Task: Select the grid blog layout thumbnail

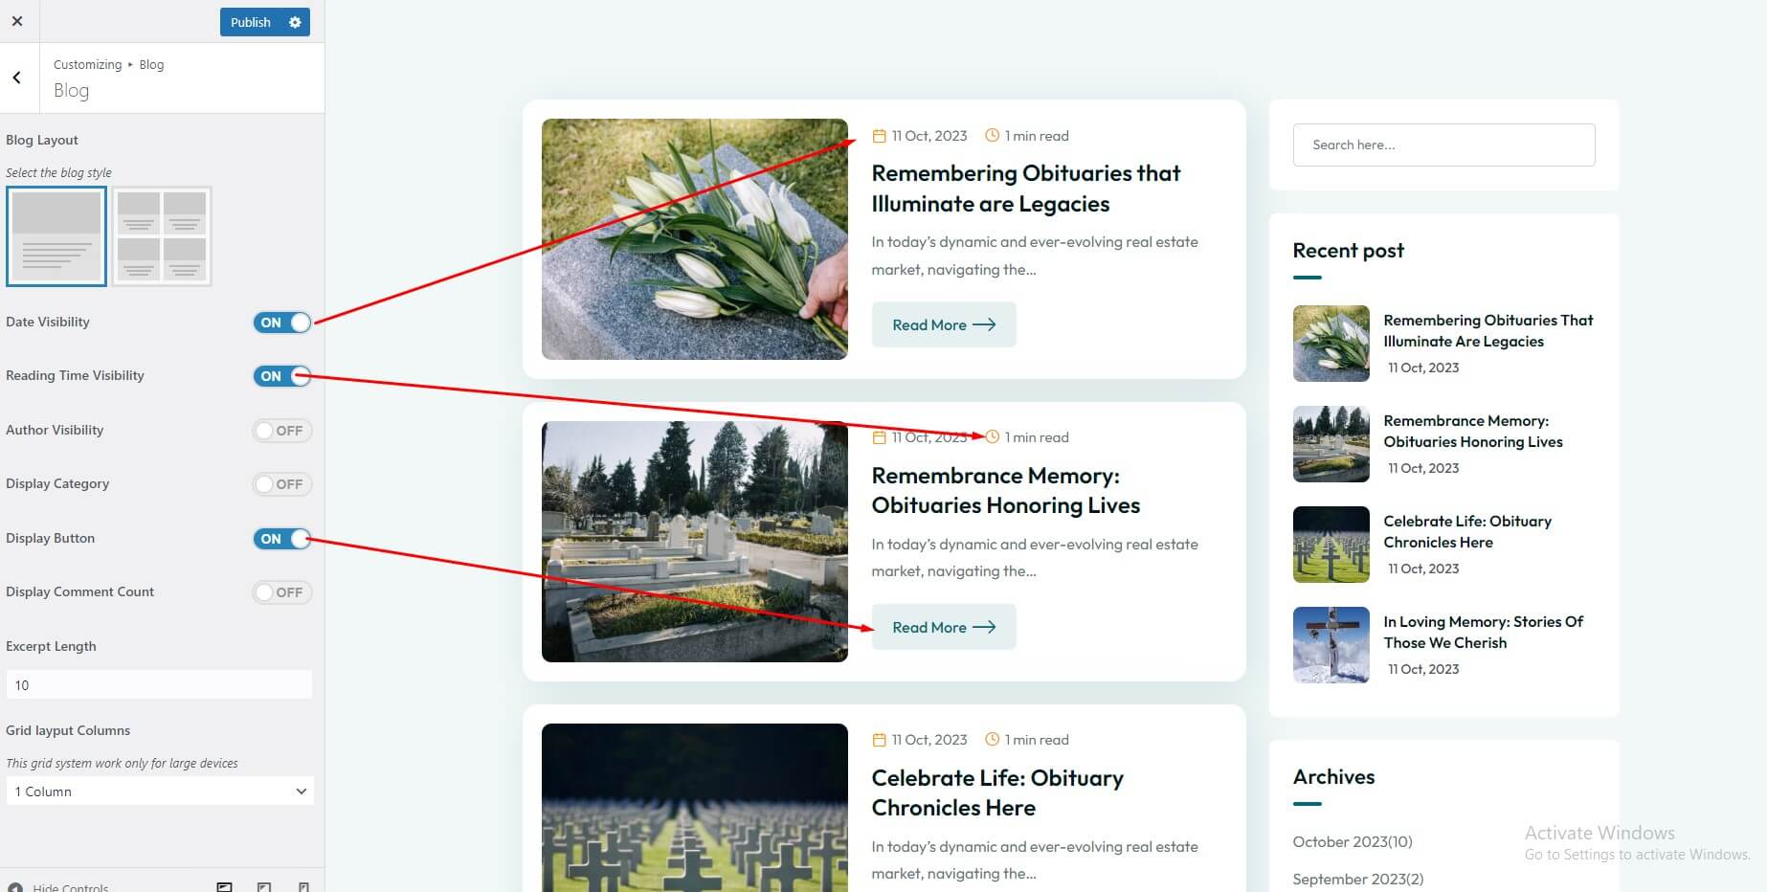Action: [x=162, y=236]
